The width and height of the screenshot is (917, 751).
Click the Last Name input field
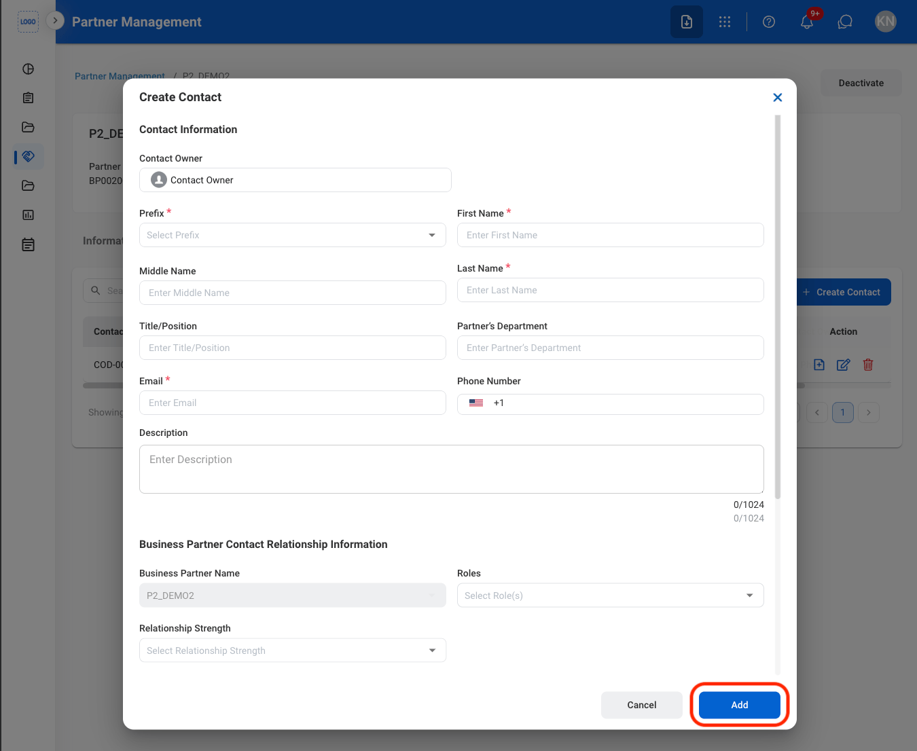611,290
